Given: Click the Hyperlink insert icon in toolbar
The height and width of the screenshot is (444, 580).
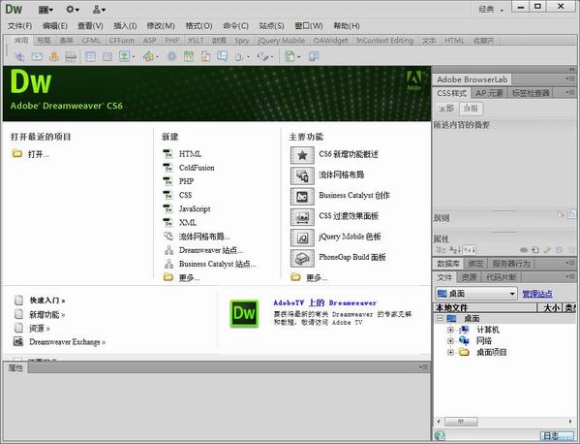Looking at the screenshot, I should tap(19, 56).
